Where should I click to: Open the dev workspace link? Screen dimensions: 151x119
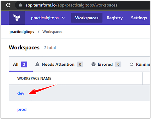pos(21,93)
